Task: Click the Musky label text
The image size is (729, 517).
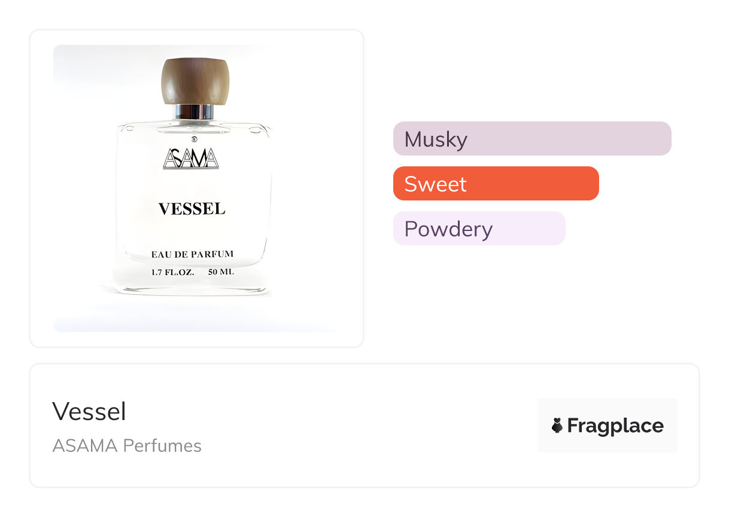Action: (x=436, y=139)
